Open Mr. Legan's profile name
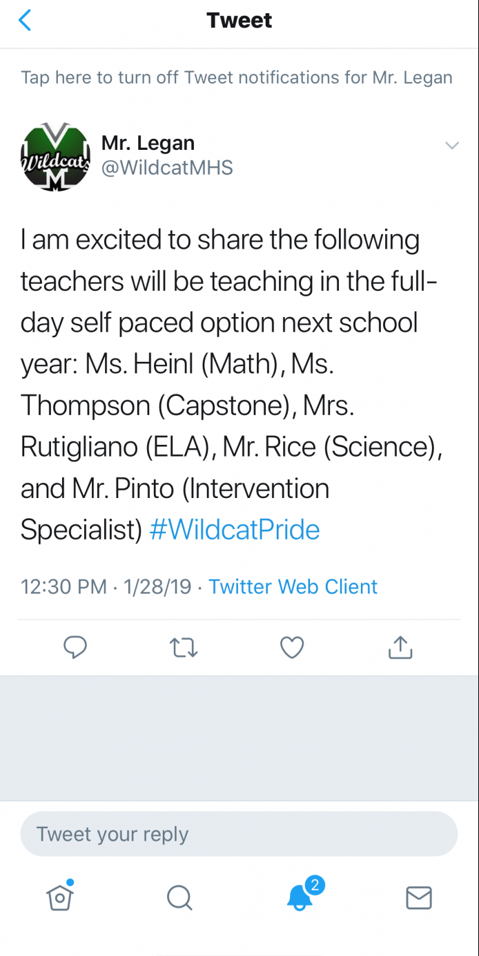479x956 pixels. point(148,143)
